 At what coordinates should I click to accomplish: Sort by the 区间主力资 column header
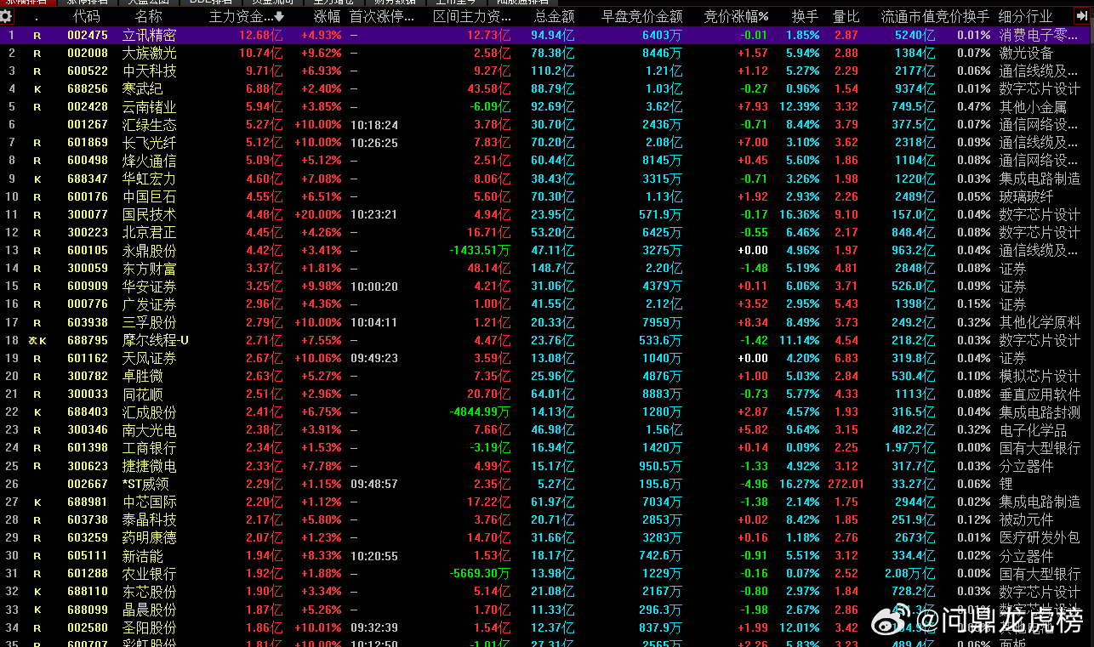point(472,16)
